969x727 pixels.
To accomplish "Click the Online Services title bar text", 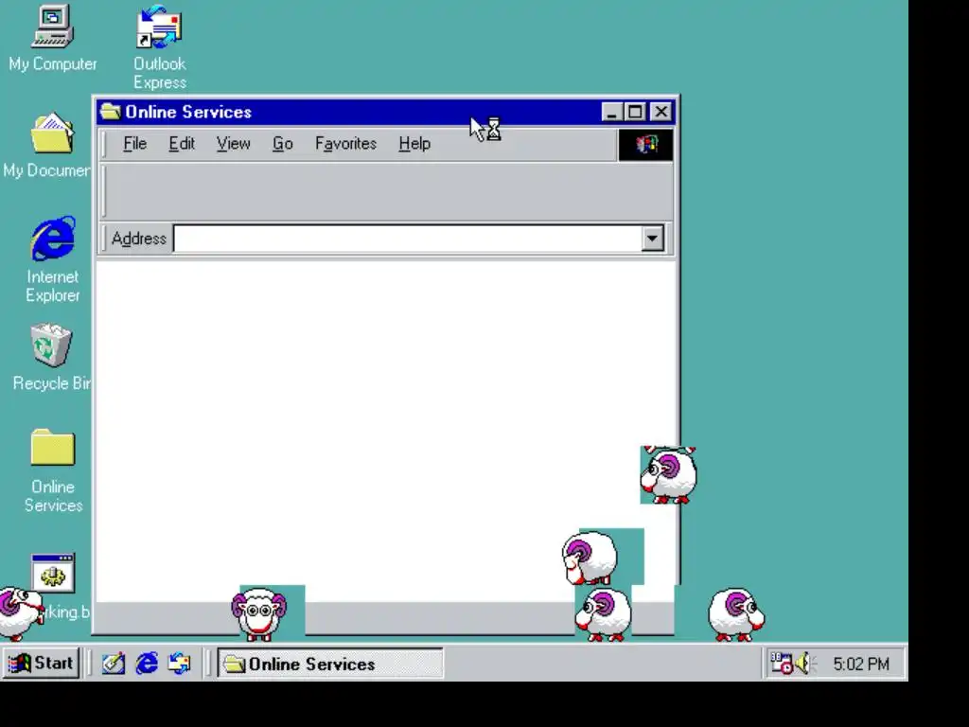I will pyautogui.click(x=188, y=112).
